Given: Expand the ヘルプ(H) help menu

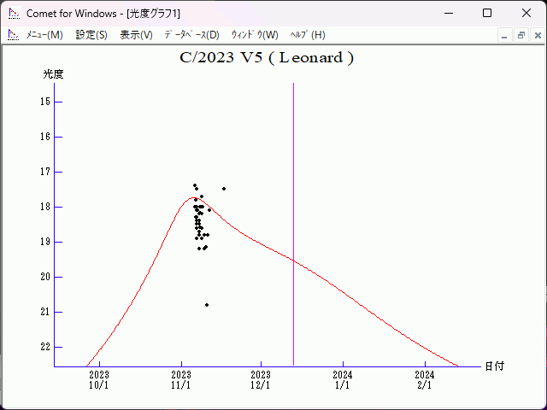Looking at the screenshot, I should (308, 35).
